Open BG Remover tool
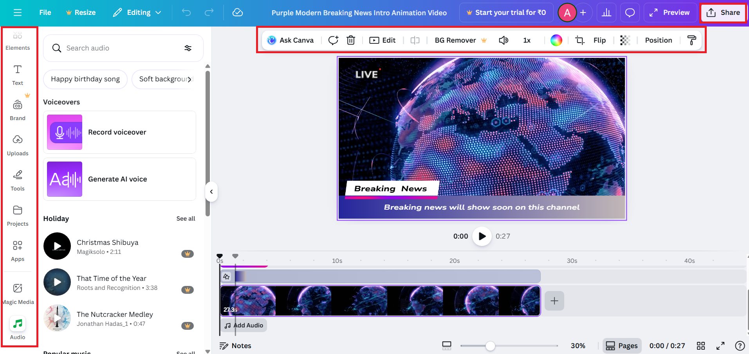Viewport: 749px width, 354px height. [461, 40]
